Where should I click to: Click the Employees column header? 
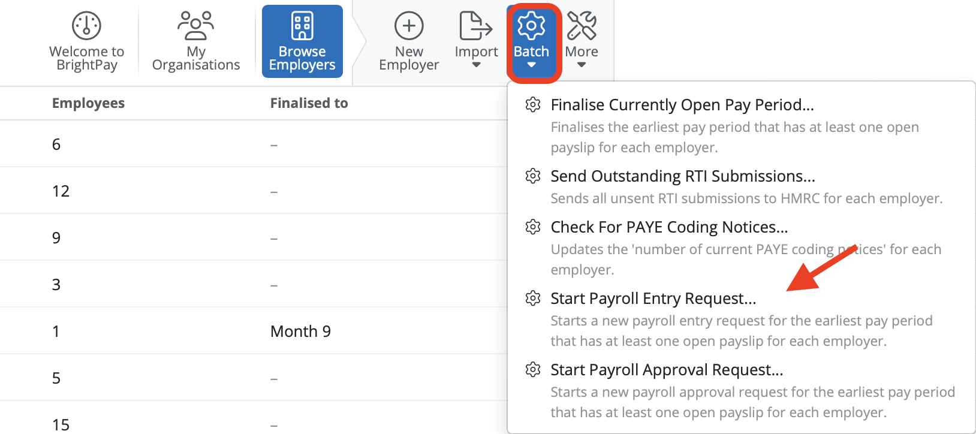pyautogui.click(x=88, y=103)
